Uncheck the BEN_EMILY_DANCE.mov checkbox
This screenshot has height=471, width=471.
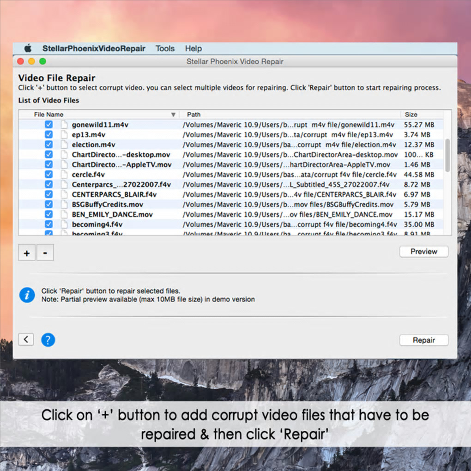click(x=48, y=214)
